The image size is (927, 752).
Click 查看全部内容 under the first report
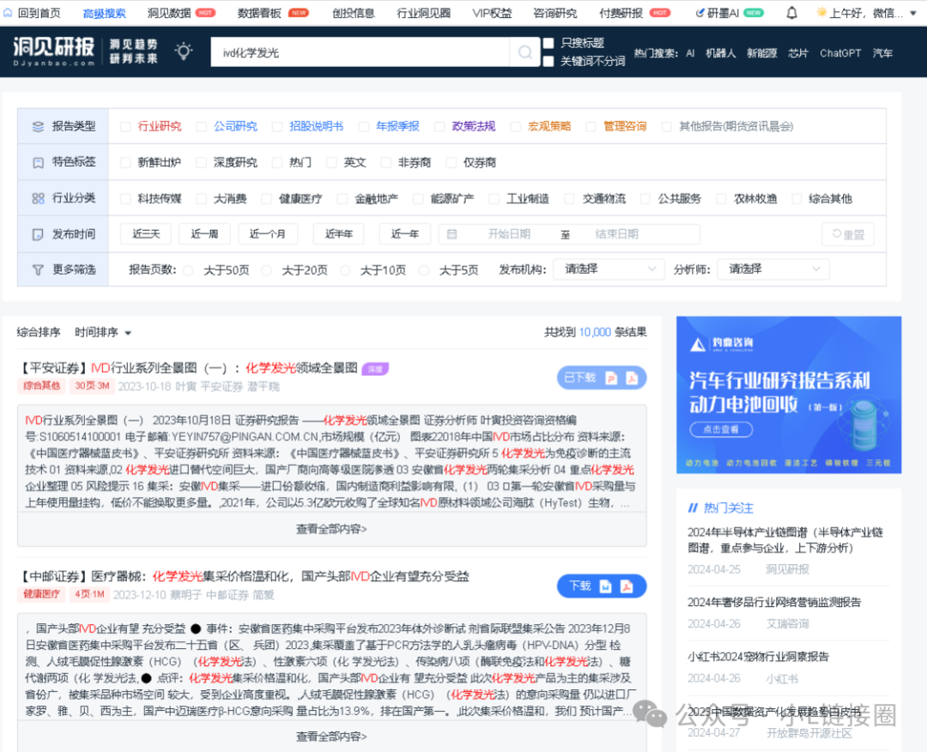point(331,529)
